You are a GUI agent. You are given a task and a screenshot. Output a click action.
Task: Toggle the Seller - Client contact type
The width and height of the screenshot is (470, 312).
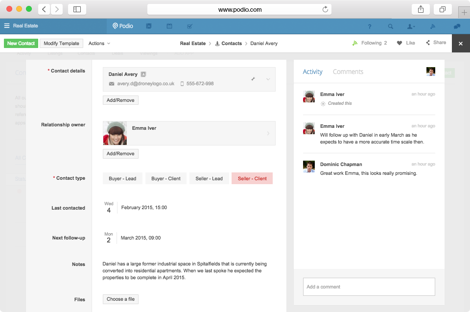coord(252,179)
